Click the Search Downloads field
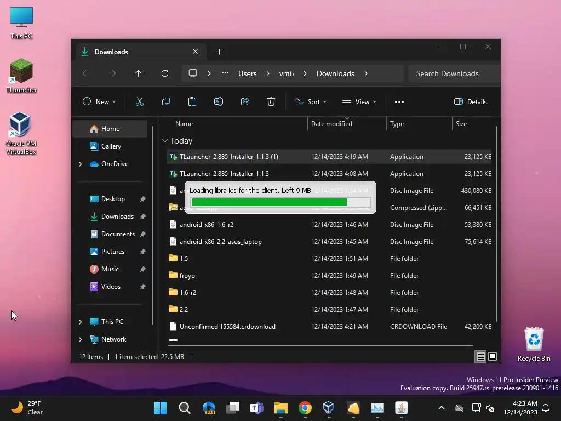561x421 pixels. click(454, 73)
